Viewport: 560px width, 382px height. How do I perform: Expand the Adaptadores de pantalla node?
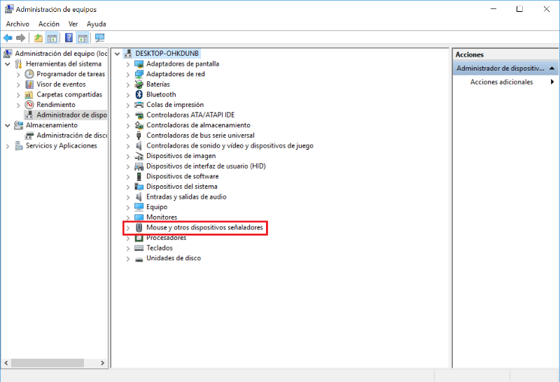tap(128, 64)
